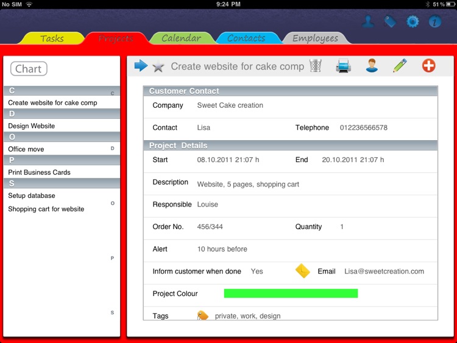Click description Website, 5 pages, shopping cart

click(248, 184)
